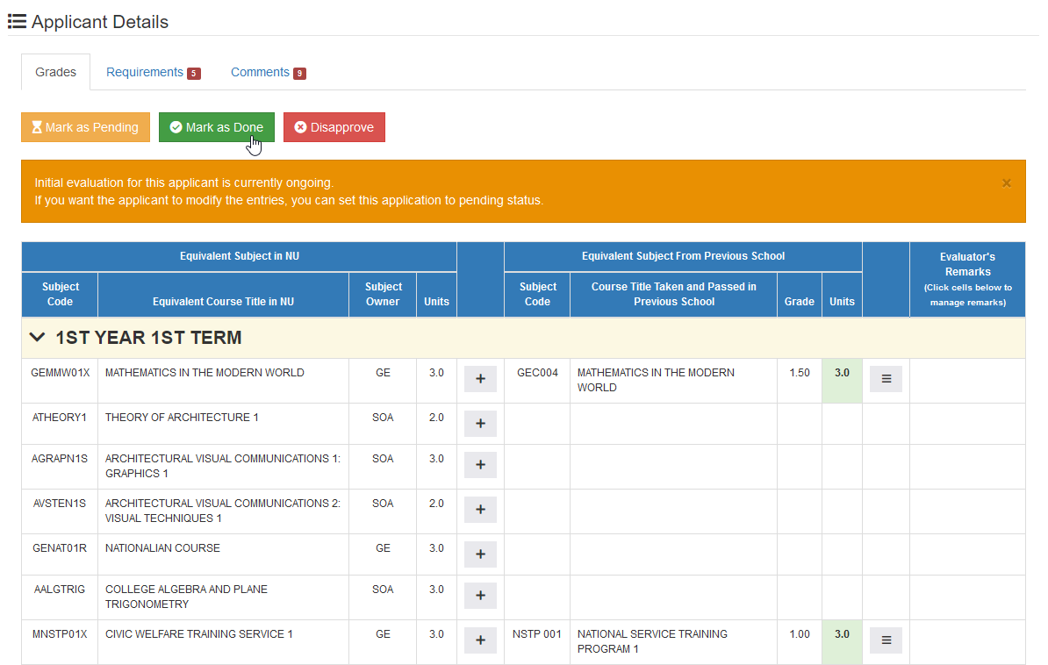Viewport: 1048px width, 665px height.
Task: Select the Grades tab
Action: click(x=55, y=72)
